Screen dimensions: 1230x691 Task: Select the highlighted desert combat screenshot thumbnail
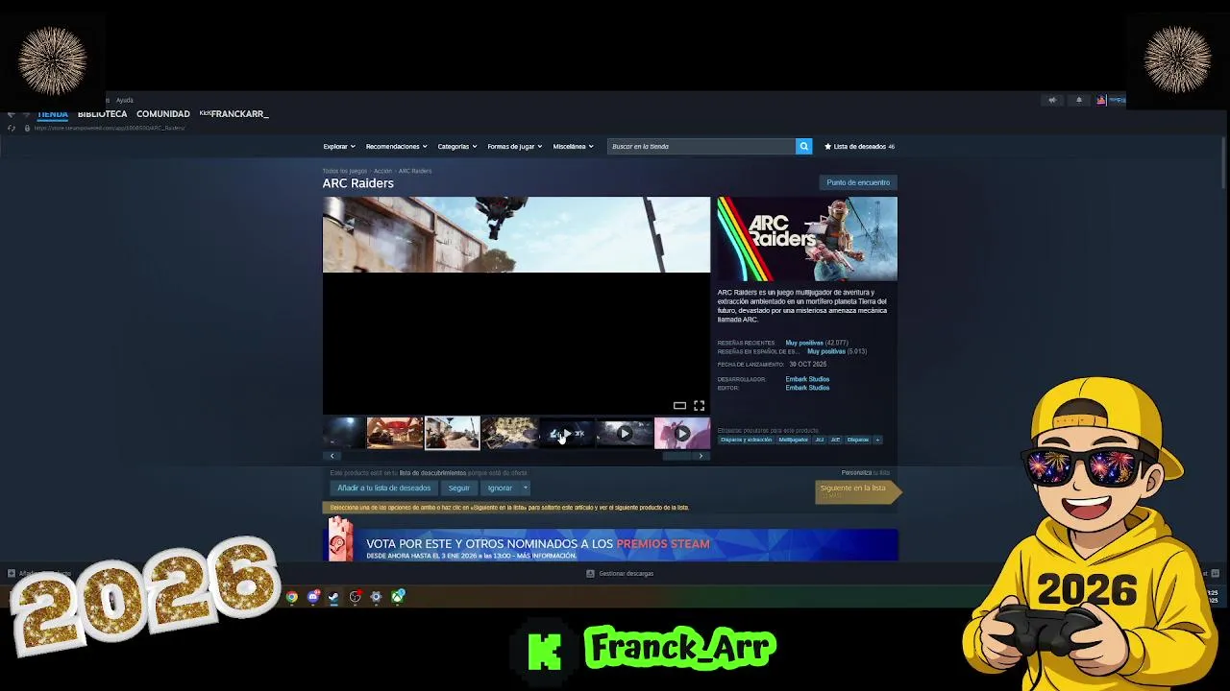[x=452, y=434]
